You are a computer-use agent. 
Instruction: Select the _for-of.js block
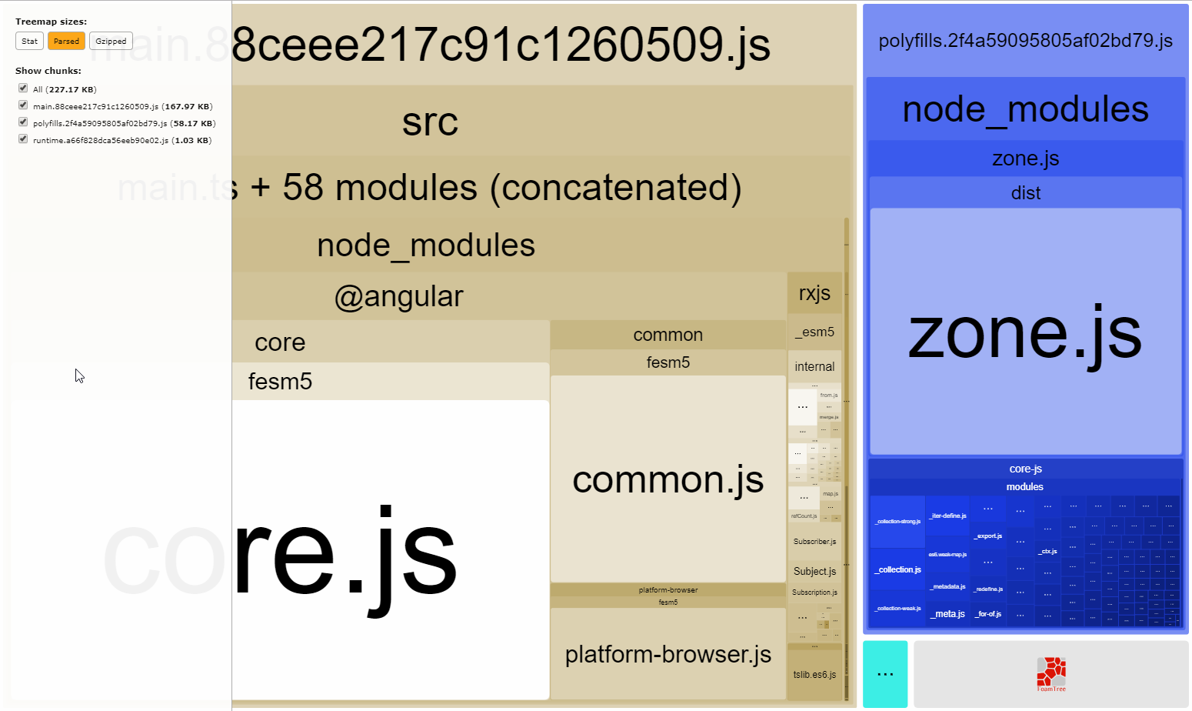[x=988, y=614]
